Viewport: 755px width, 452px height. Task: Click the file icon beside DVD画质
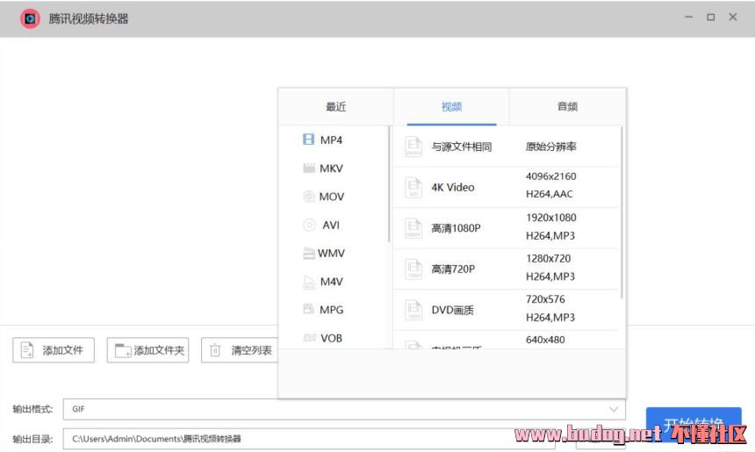(x=413, y=310)
